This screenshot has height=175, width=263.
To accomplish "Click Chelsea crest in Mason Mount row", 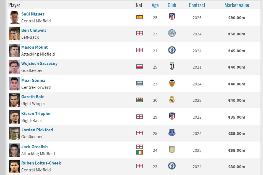I will (172, 50).
